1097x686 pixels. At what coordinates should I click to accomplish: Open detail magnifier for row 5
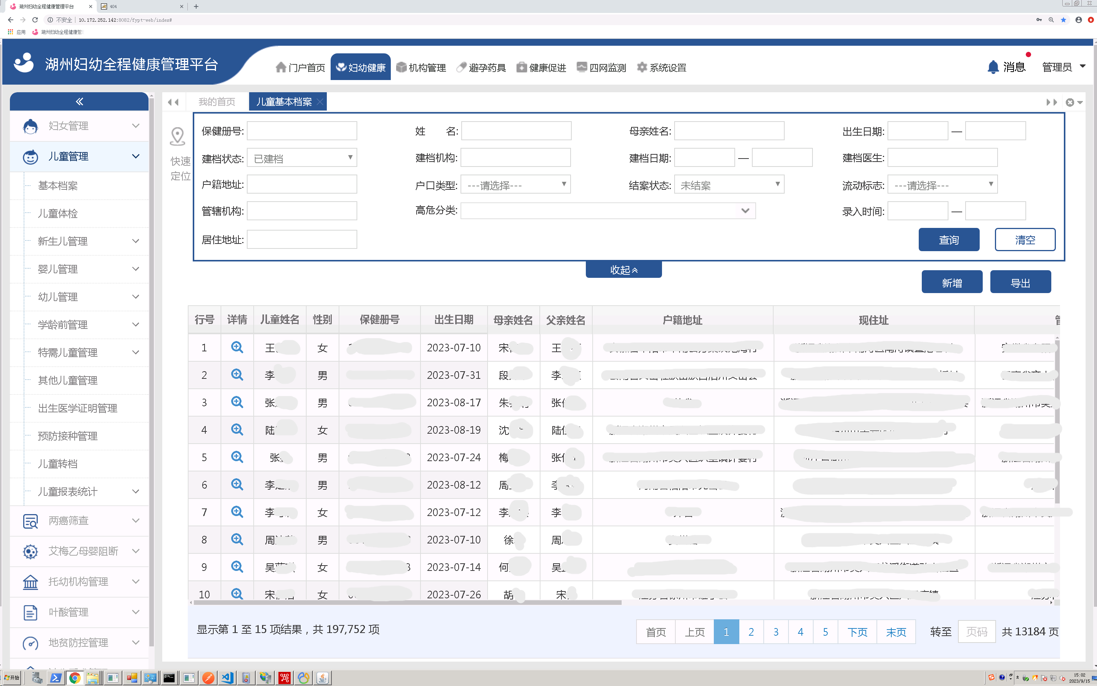pos(237,457)
